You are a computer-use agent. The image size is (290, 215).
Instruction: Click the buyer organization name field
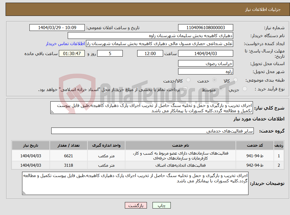coord(150,36)
